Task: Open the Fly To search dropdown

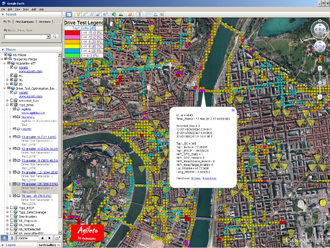Action: click(48, 37)
